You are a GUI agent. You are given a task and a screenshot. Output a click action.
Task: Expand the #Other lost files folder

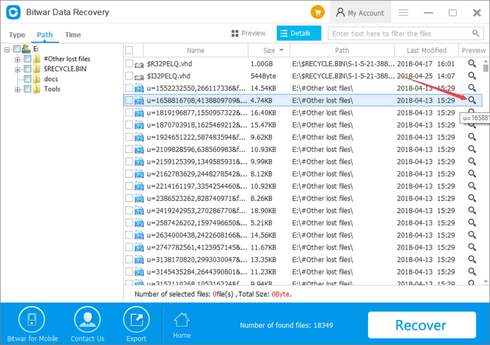[x=17, y=59]
